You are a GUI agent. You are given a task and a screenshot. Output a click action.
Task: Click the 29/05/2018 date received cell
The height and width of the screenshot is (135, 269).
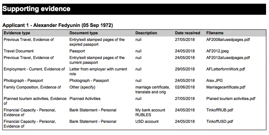tap(185, 69)
